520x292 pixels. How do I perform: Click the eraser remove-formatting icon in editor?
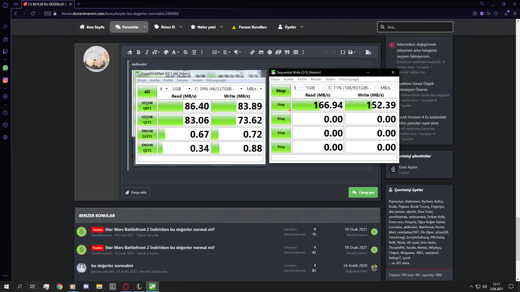point(130,52)
